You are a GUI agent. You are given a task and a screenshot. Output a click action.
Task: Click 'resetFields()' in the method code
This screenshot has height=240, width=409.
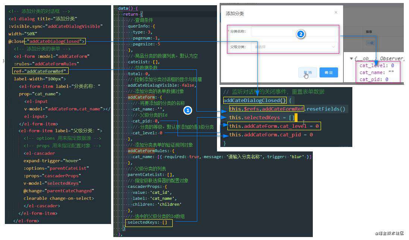[326, 109]
